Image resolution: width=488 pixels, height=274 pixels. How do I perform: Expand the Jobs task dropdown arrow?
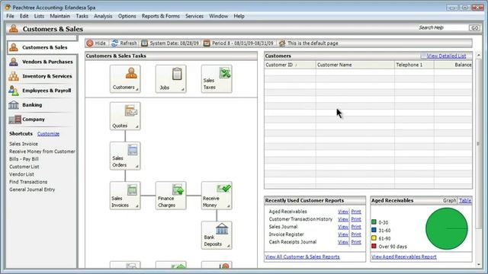click(183, 90)
